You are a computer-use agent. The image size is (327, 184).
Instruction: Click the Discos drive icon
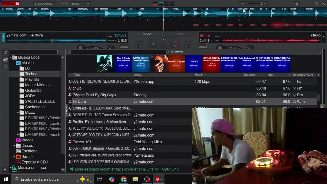[x=18, y=146]
